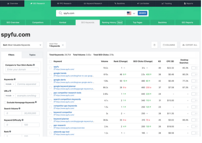This screenshot has height=143, width=202.
Task: Click the example.com/blog URL field
Action: [x=27, y=96]
